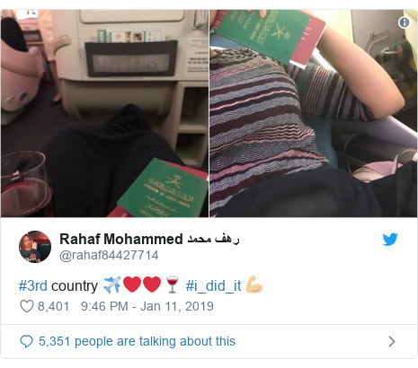This screenshot has height=368, width=418.
Task: Expand conversation with right chevron arrow
Action: [392, 341]
